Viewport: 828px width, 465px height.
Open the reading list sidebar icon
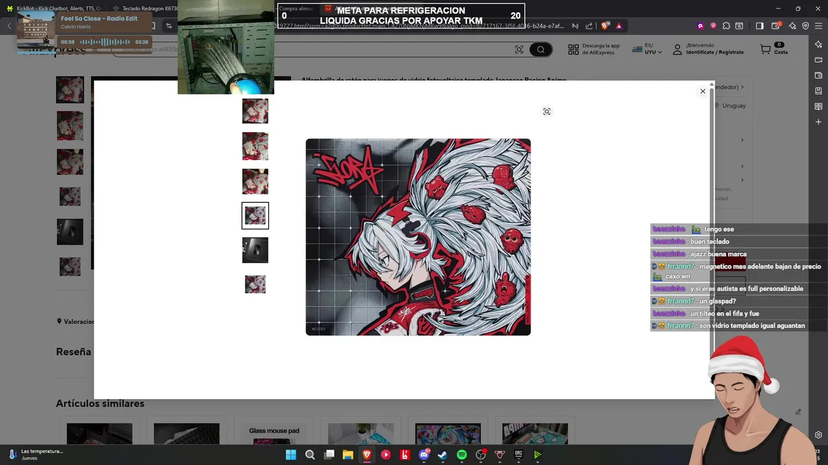(x=818, y=107)
